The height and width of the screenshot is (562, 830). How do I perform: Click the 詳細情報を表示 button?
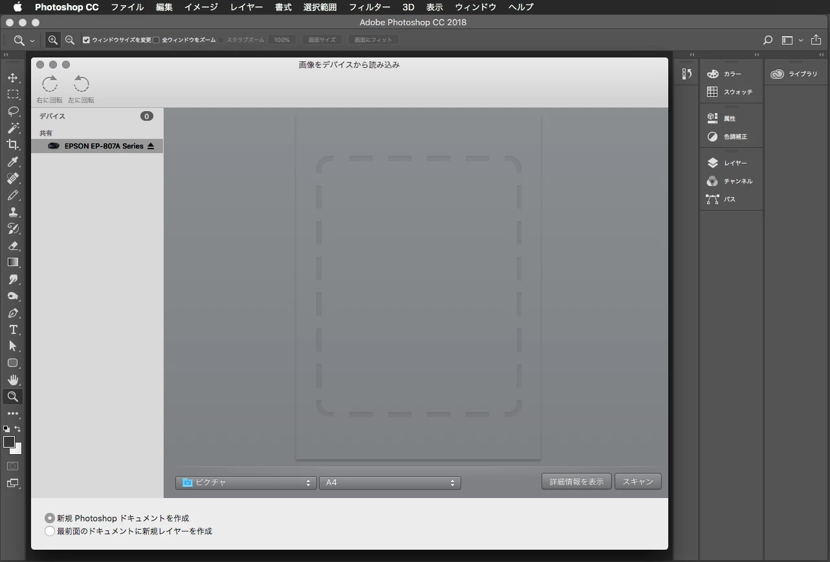pyautogui.click(x=576, y=481)
